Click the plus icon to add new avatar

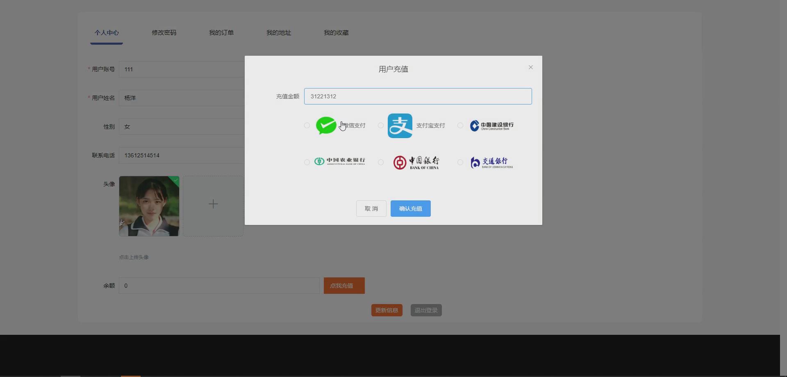tap(213, 203)
